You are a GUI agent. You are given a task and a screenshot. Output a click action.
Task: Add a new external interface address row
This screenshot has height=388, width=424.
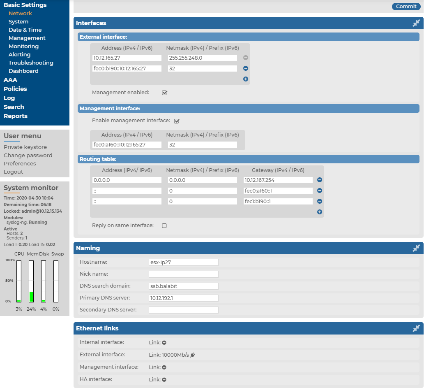click(246, 79)
